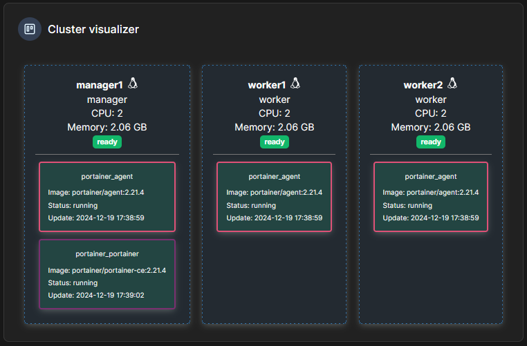This screenshot has width=527, height=346.
Task: Click the ready badge under manager1
Action: (107, 142)
